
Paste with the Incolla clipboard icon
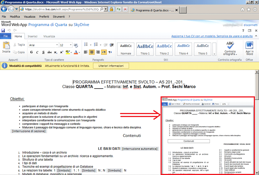[6, 47]
